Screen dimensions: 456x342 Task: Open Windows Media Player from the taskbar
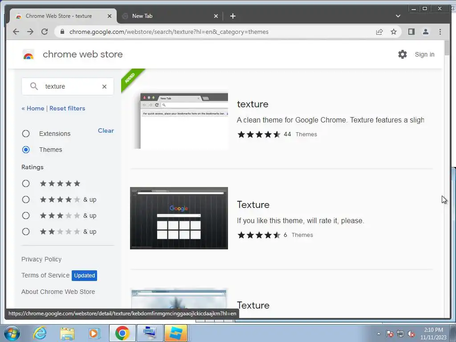[94, 333]
